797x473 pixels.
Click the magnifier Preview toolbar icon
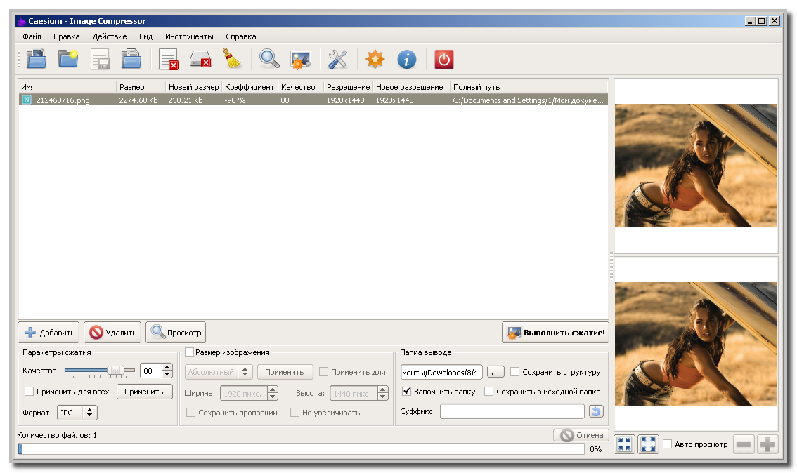269,59
